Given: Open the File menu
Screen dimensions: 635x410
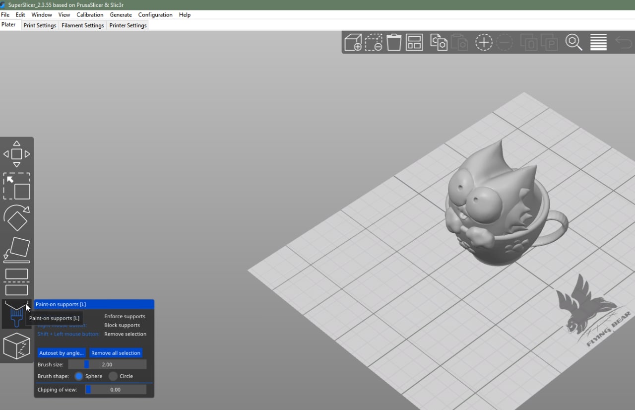Looking at the screenshot, I should (x=5, y=15).
